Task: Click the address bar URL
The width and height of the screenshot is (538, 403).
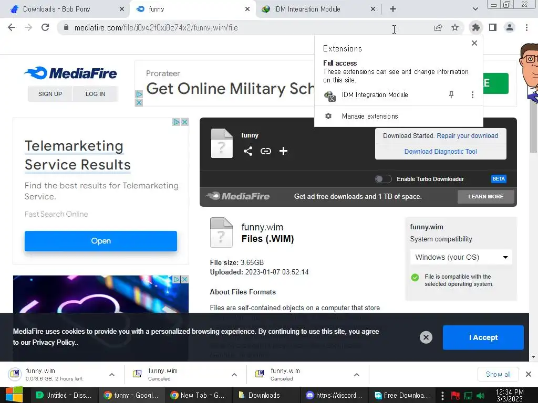Action: click(156, 28)
